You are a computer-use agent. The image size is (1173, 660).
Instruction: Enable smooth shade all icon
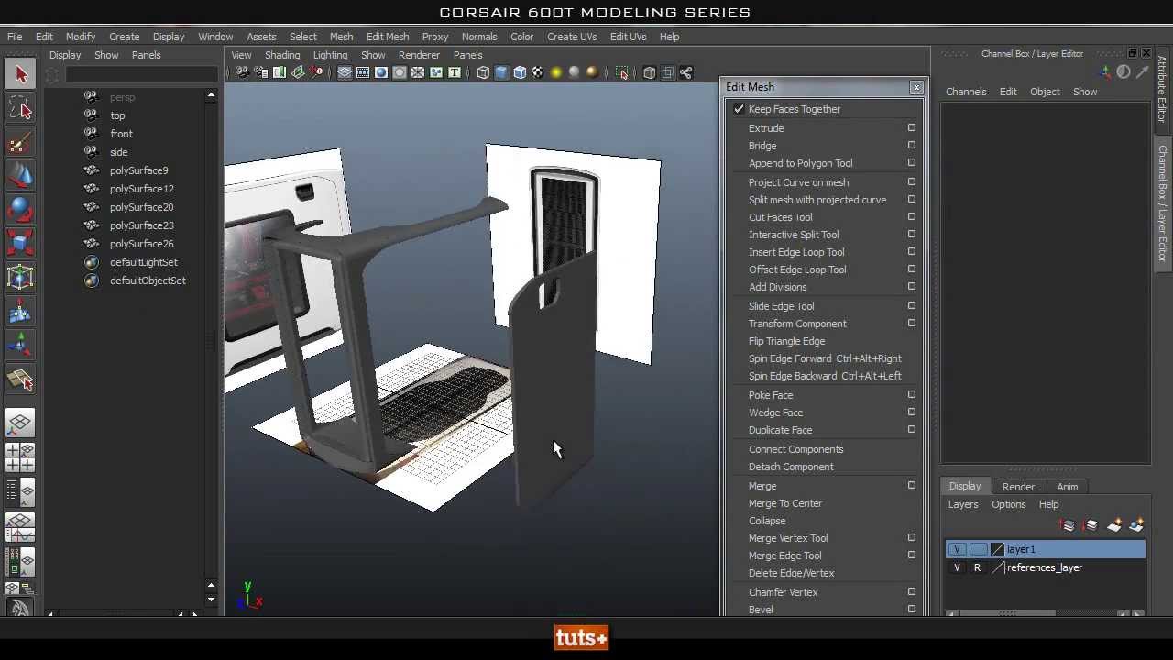click(501, 72)
